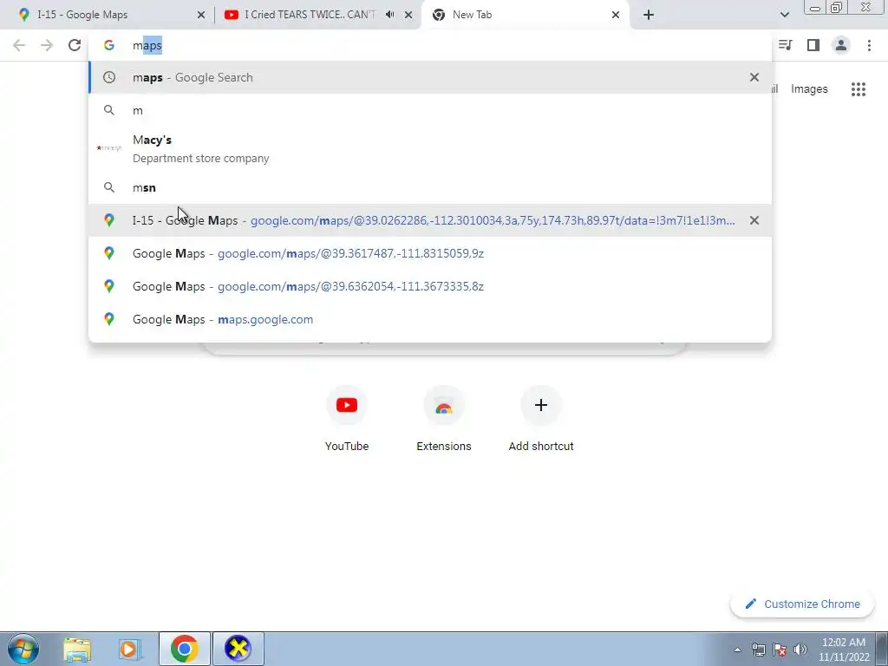Open the YouTube shortcut
This screenshot has height=666, width=888.
tap(347, 418)
